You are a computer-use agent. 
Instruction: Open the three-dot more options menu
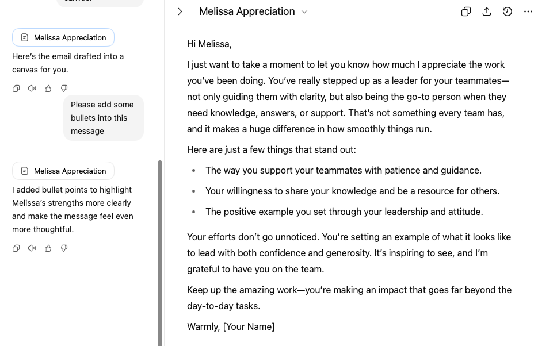coord(528,11)
